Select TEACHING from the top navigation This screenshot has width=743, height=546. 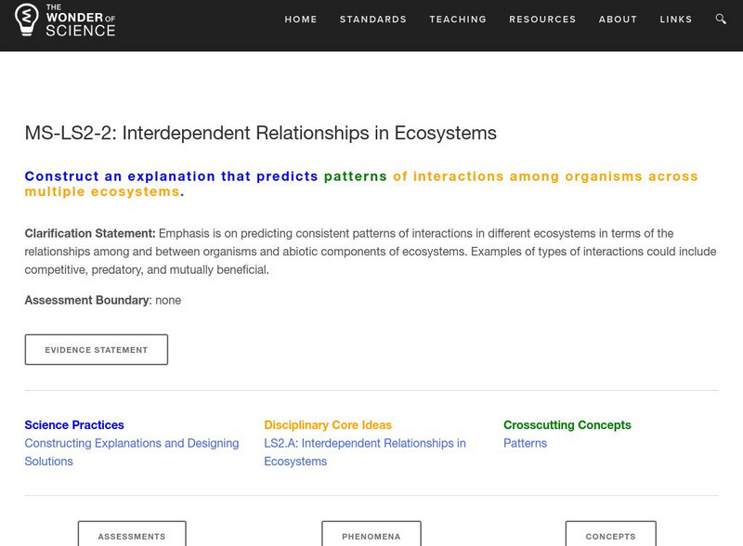[x=458, y=19]
